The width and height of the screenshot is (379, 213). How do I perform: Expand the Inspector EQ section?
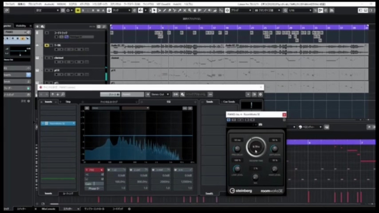point(17,68)
